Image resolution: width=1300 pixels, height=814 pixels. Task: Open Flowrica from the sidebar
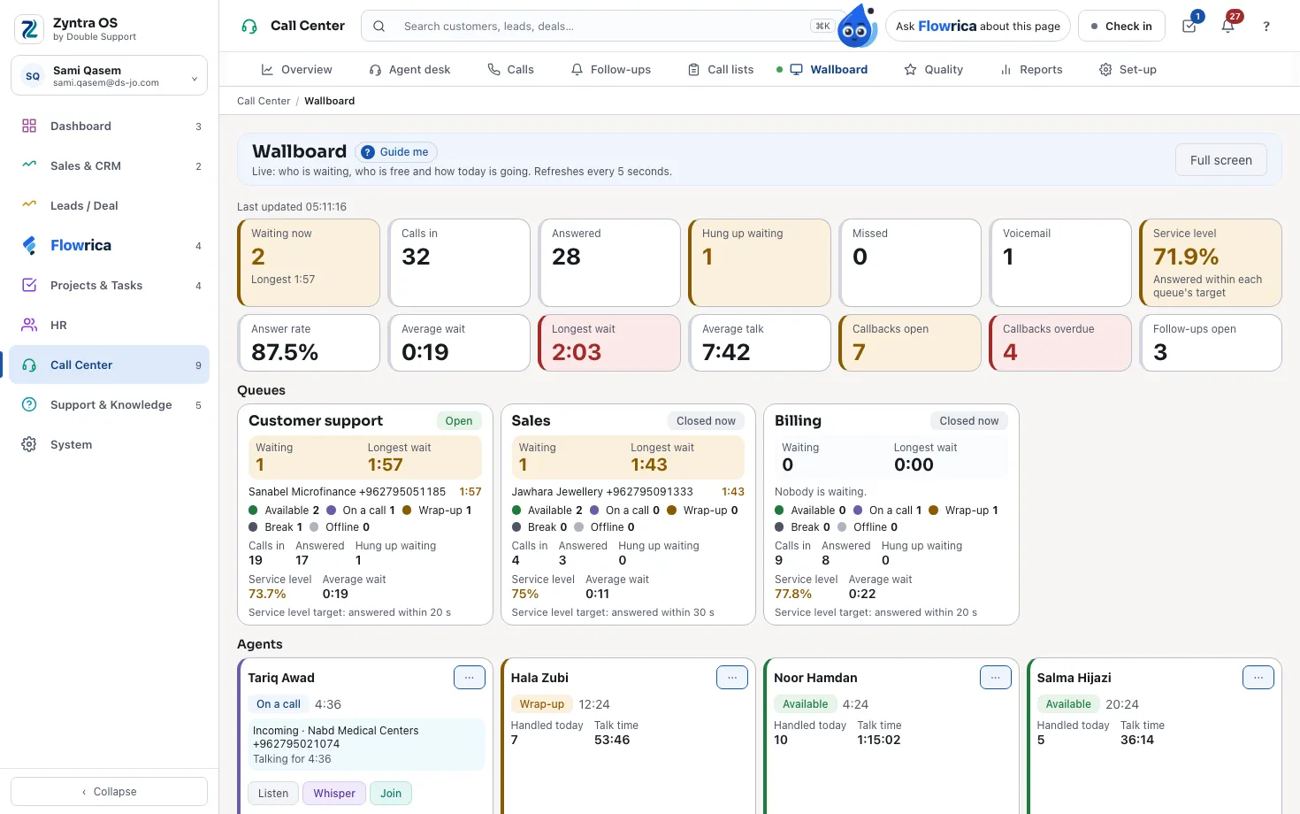[x=110, y=245]
